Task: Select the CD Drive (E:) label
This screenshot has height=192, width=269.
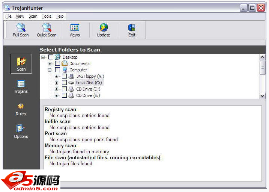Action: (88, 95)
